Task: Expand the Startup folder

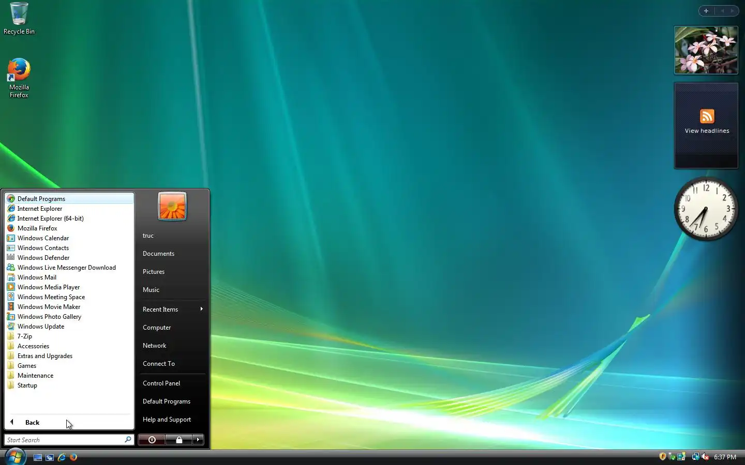Action: point(69,385)
